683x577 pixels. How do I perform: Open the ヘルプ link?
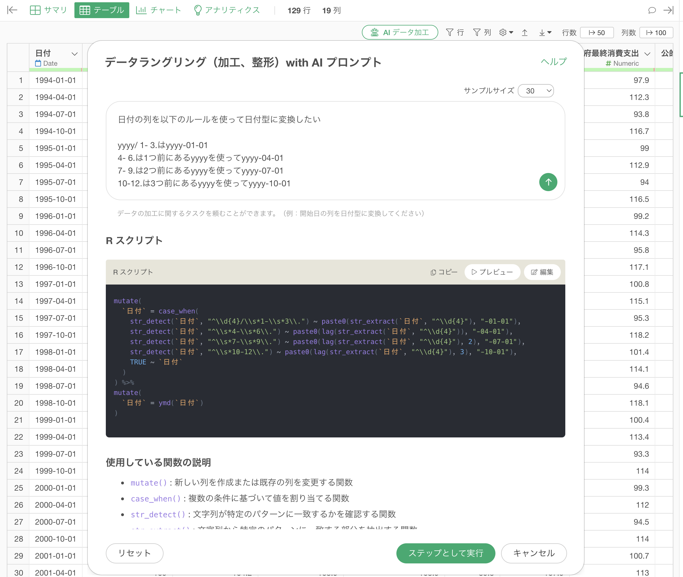pos(554,61)
